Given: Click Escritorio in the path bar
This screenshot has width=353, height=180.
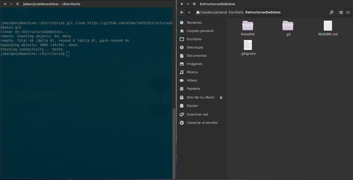Looking at the screenshot, I should [236, 12].
